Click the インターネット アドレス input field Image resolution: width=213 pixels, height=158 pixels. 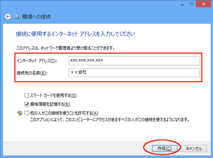pyautogui.click(x=134, y=61)
